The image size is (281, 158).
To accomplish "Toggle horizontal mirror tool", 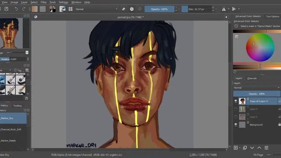I will click(224, 9).
